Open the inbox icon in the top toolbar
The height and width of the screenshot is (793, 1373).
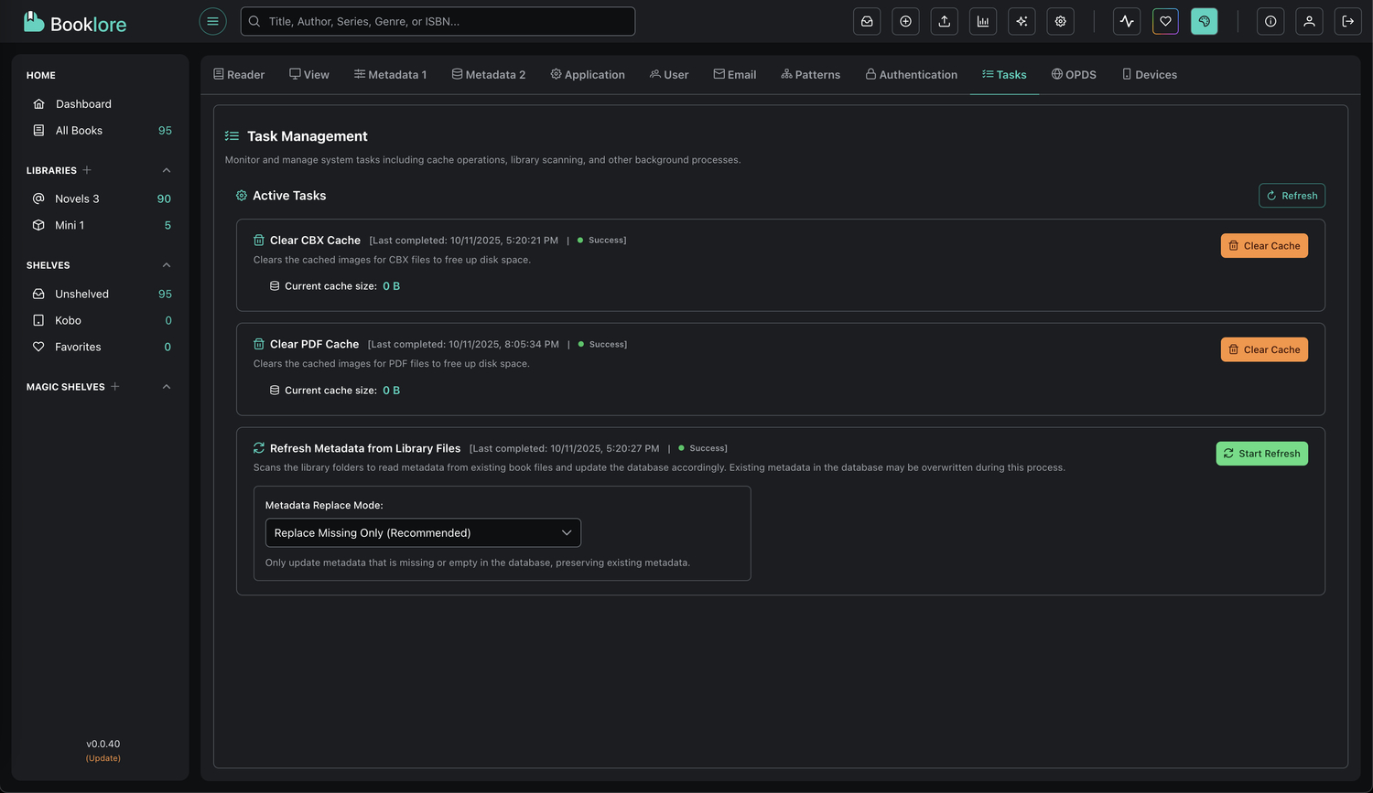coord(866,21)
